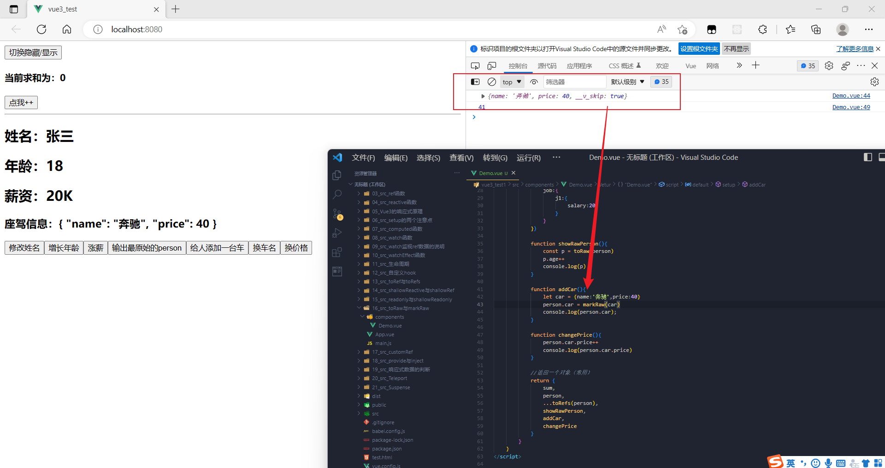Open Run menu in VS Code
Screen dimensions: 885x468
click(528, 158)
